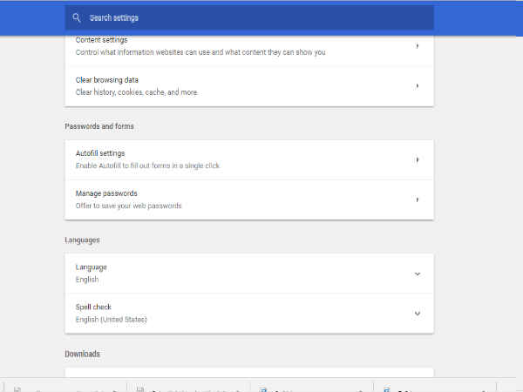Click 'Enable Autofill to fill out forms' description
The height and width of the screenshot is (392, 523).
(x=147, y=166)
